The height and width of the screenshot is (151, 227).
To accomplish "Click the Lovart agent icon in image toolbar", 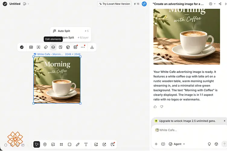I will 22,47.
